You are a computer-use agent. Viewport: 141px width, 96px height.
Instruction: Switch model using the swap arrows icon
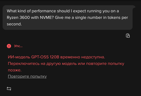click(9, 89)
